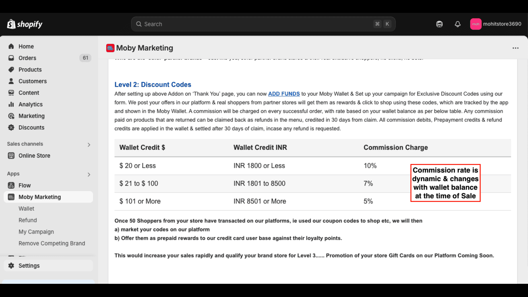Screen dimensions: 528x297
Task: Click the Discounts badge icon
Action: (11, 127)
